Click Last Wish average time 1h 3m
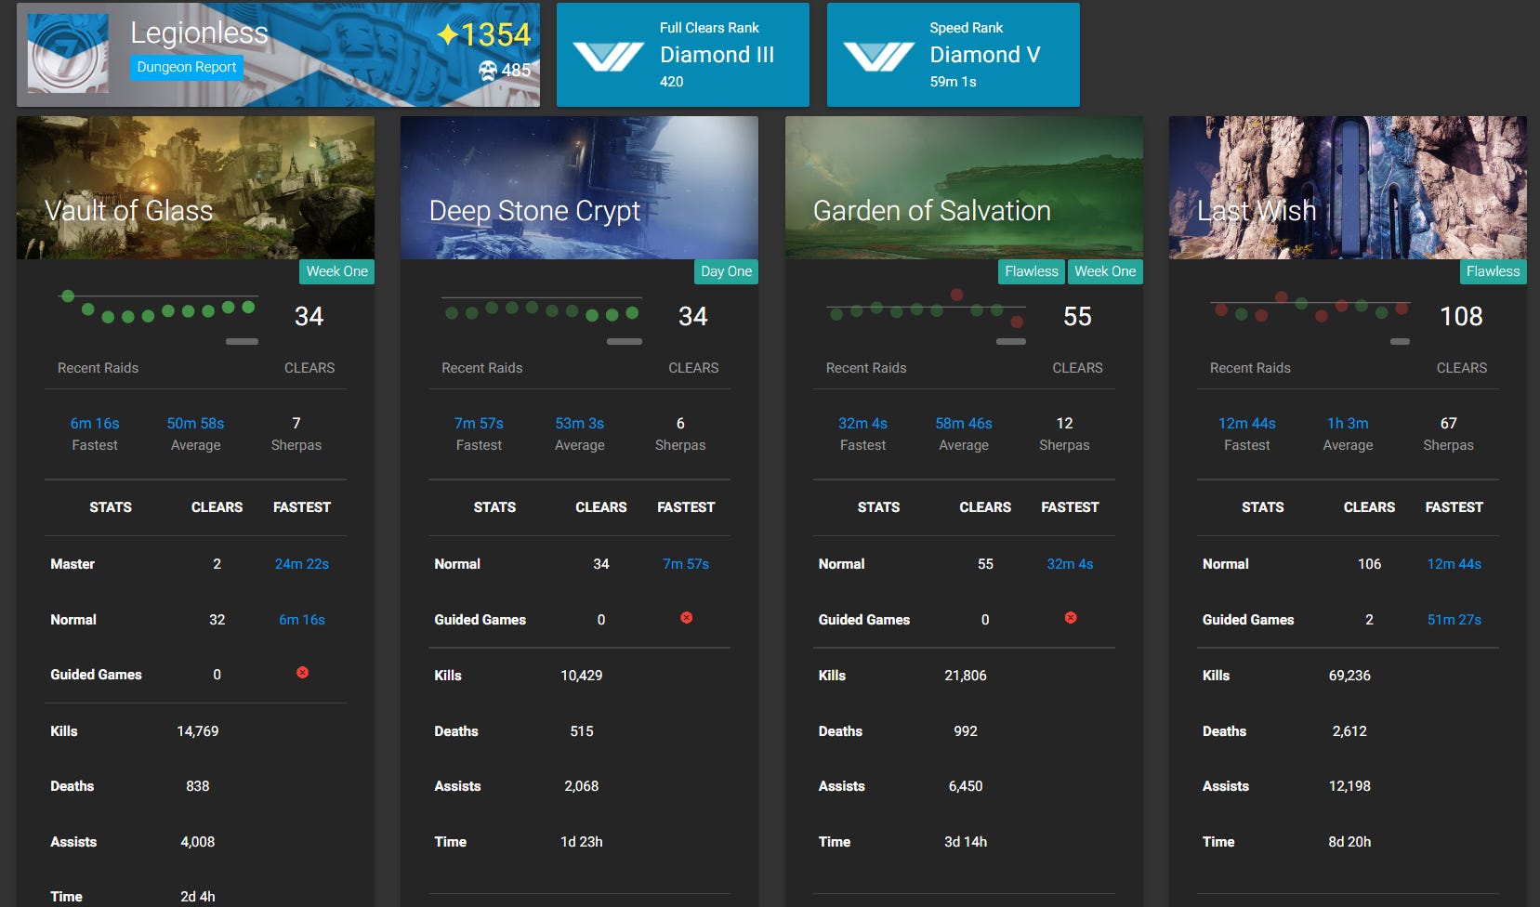Image resolution: width=1540 pixels, height=907 pixels. [1348, 424]
